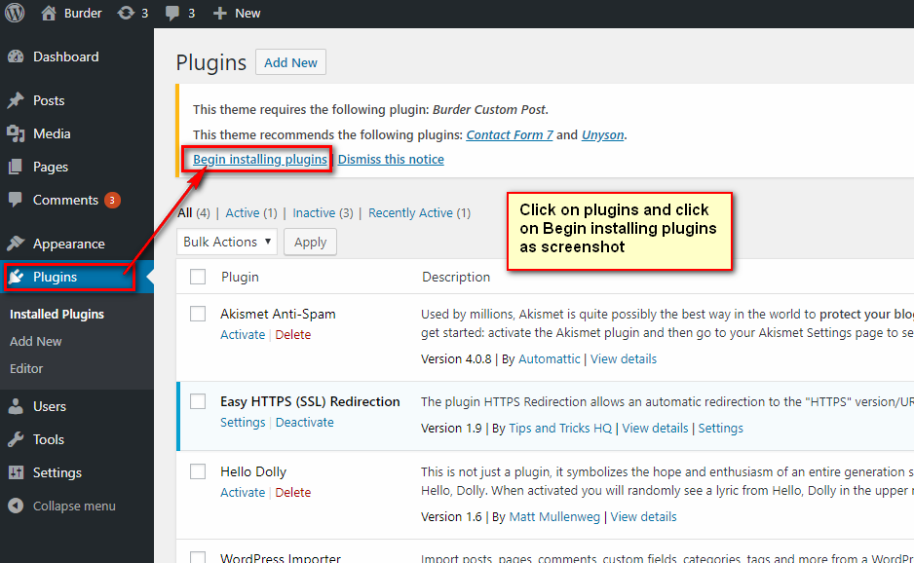The height and width of the screenshot is (563, 914).
Task: Check the Hello Dolly checkbox
Action: click(198, 470)
